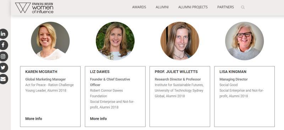Image resolution: width=284 pixels, height=130 pixels.
Task: Open the Awards menu item
Action: coord(139,7)
